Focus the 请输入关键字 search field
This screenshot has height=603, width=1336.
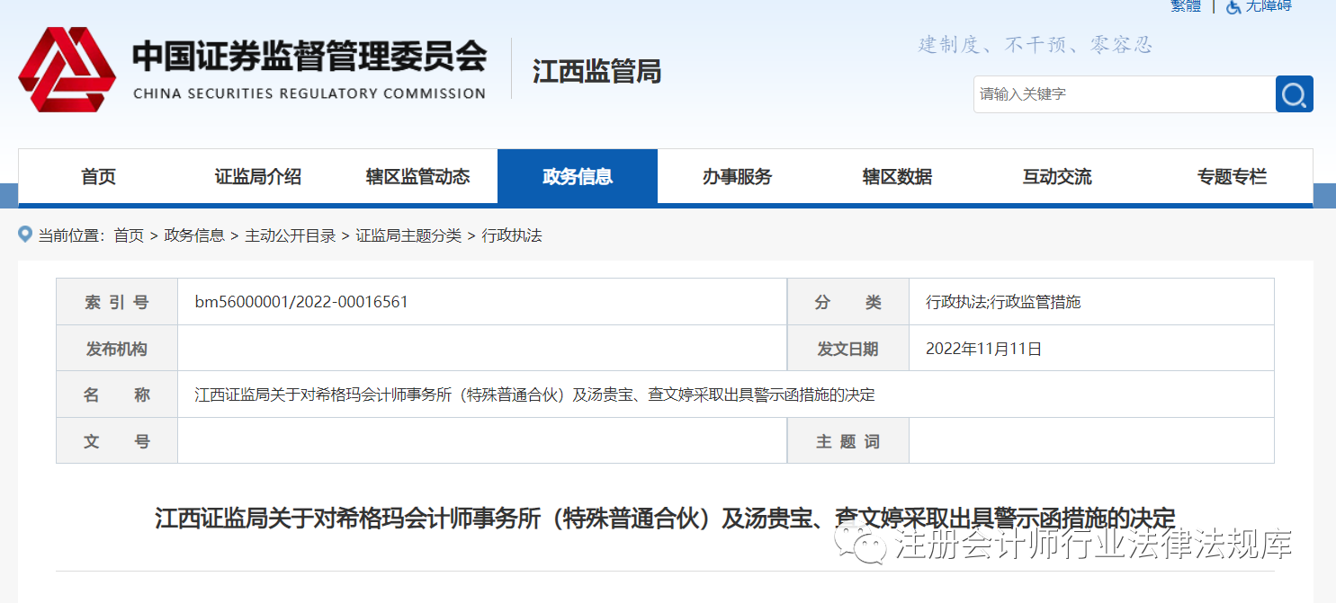pos(1125,94)
